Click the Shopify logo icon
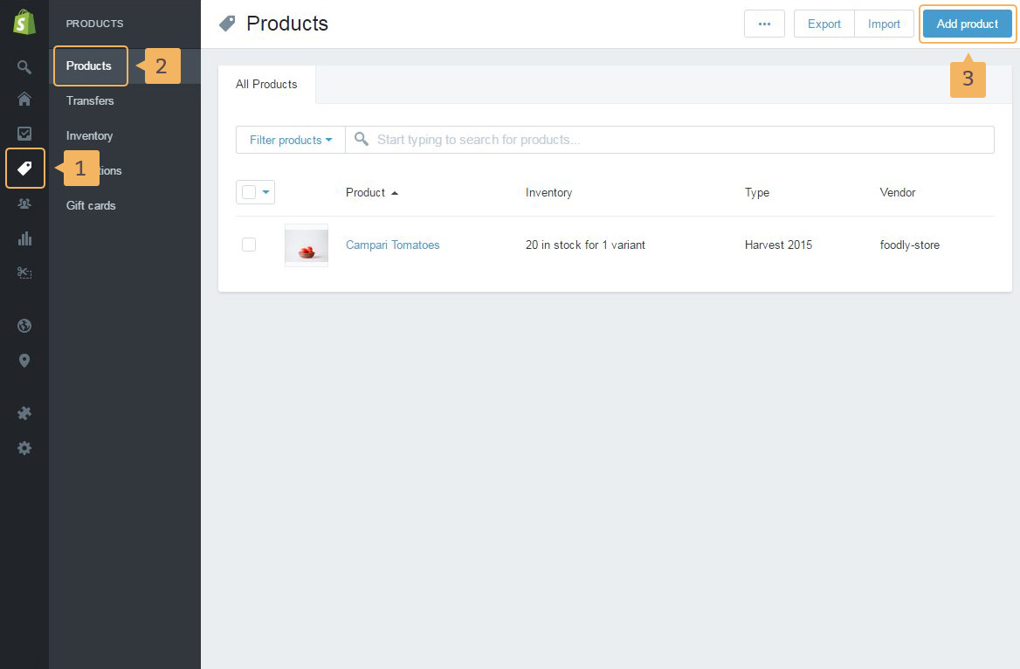 [x=24, y=23]
